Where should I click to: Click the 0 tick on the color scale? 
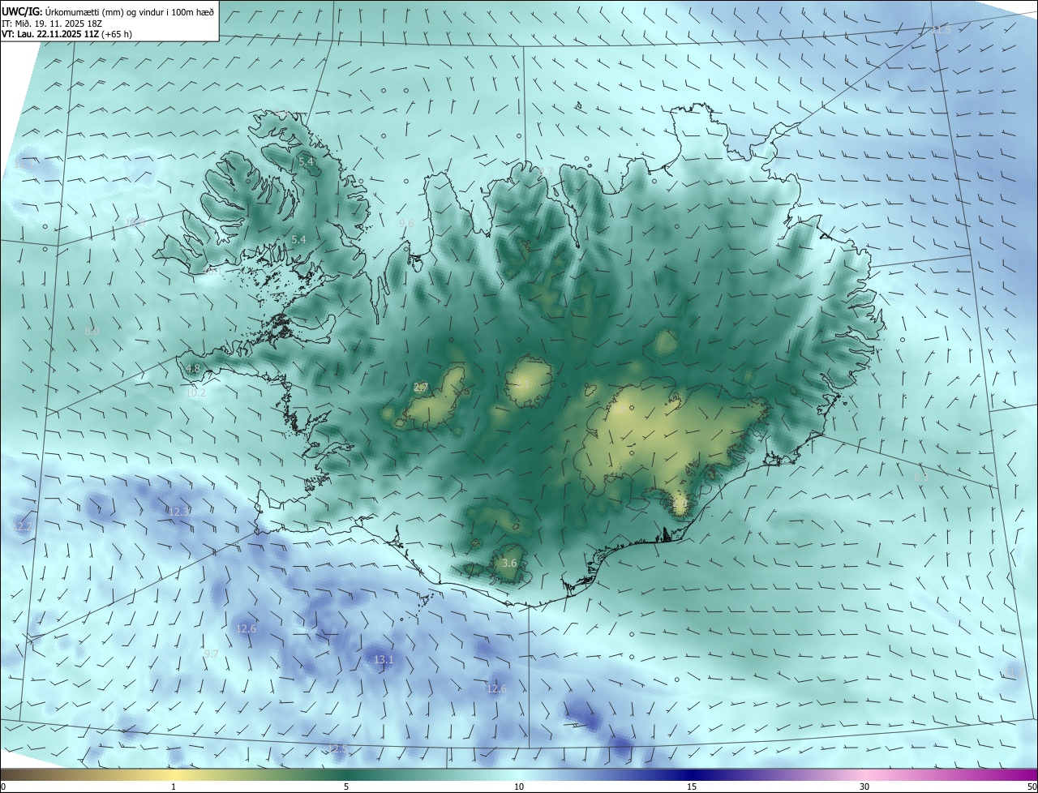pyautogui.click(x=3, y=787)
